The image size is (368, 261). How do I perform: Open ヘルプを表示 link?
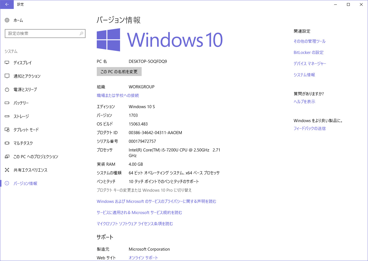pyautogui.click(x=304, y=101)
